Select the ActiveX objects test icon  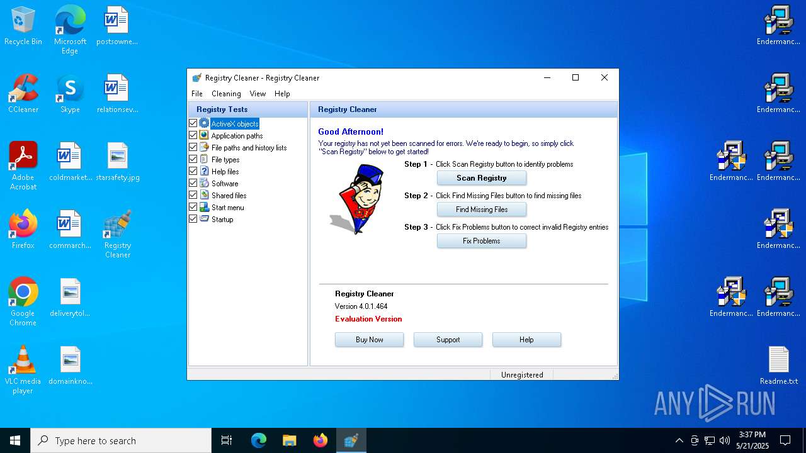point(204,123)
